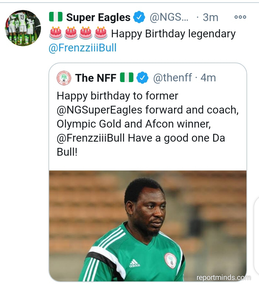
Task: Click the Nigerian flag beside The NFF
Action: (x=126, y=78)
